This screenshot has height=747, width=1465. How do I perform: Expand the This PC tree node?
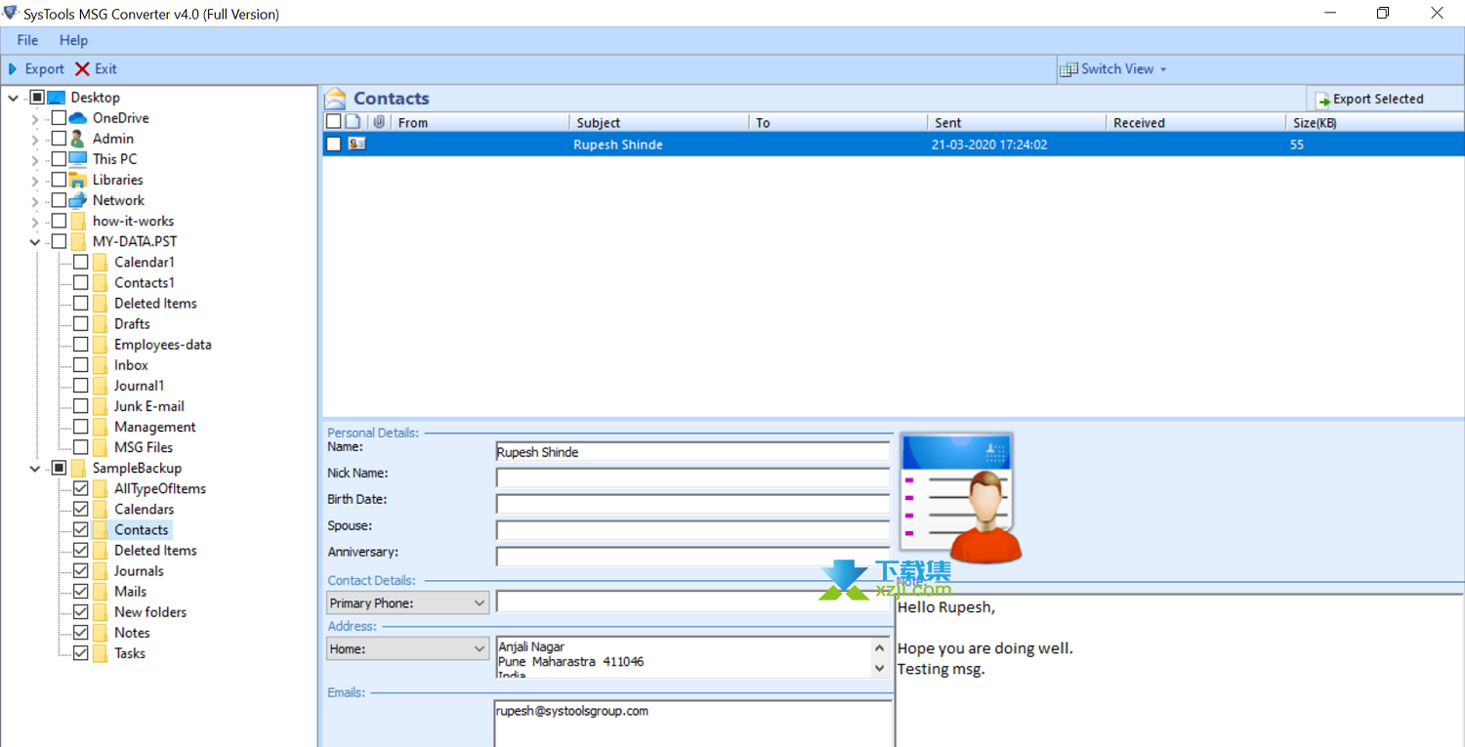coord(35,160)
